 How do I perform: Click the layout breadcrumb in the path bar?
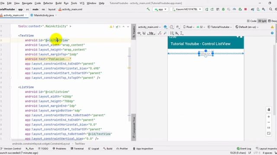click(52, 9)
